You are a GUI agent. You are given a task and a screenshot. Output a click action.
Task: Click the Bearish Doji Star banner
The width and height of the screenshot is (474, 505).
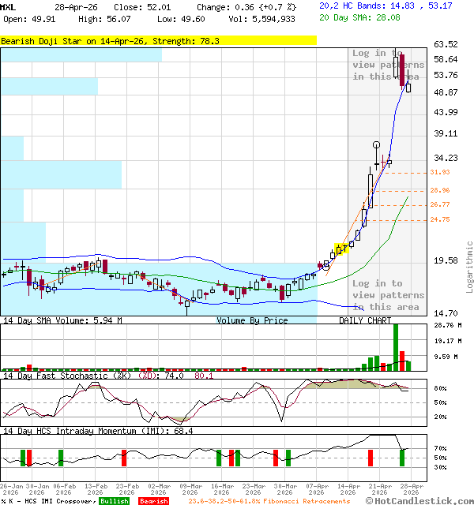(x=158, y=40)
